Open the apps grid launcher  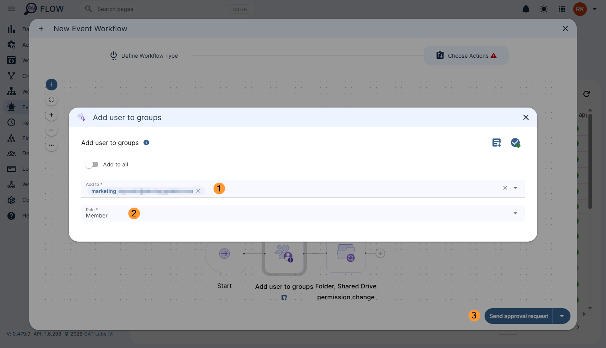[x=562, y=9]
